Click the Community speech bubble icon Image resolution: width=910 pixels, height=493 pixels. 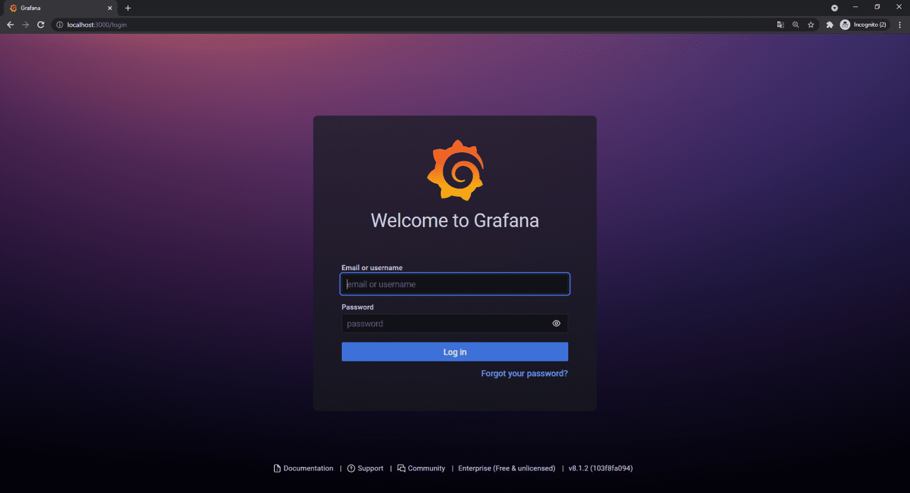tap(400, 468)
